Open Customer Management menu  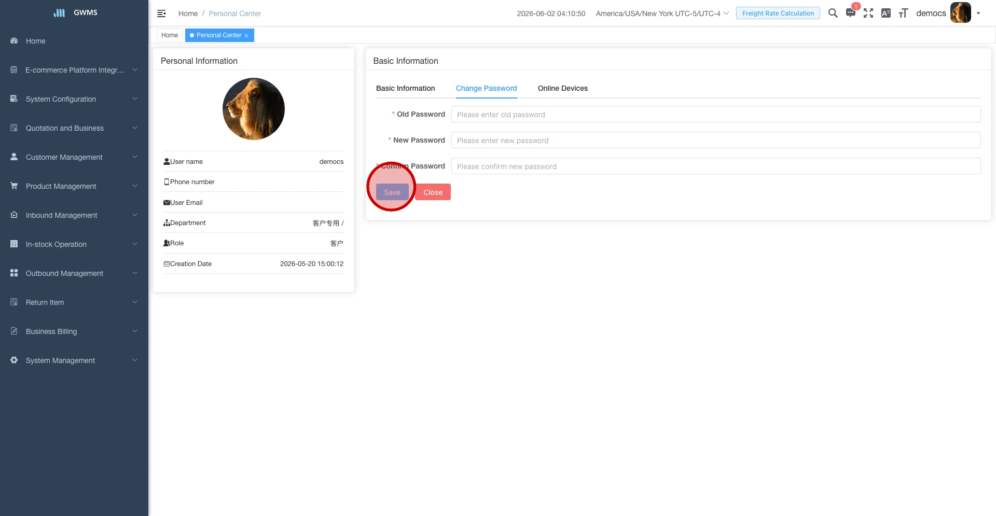click(x=74, y=157)
